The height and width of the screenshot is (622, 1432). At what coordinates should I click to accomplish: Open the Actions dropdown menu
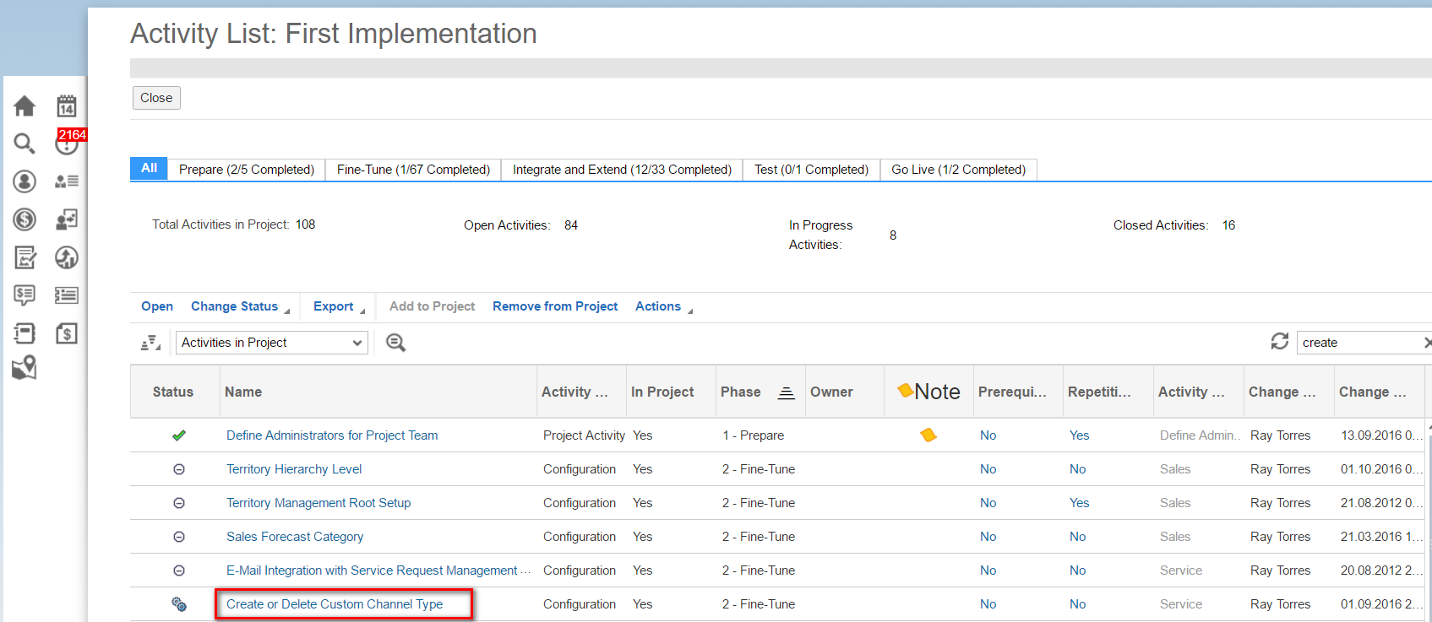click(x=663, y=306)
